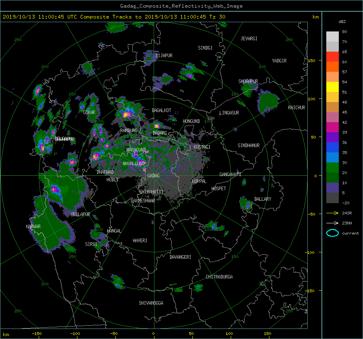Click the RAMDURG city label

tap(129, 131)
